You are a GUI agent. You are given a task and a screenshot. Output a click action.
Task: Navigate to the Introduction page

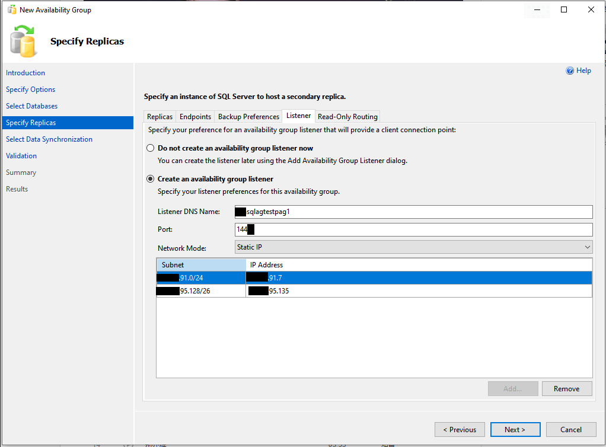(x=25, y=73)
